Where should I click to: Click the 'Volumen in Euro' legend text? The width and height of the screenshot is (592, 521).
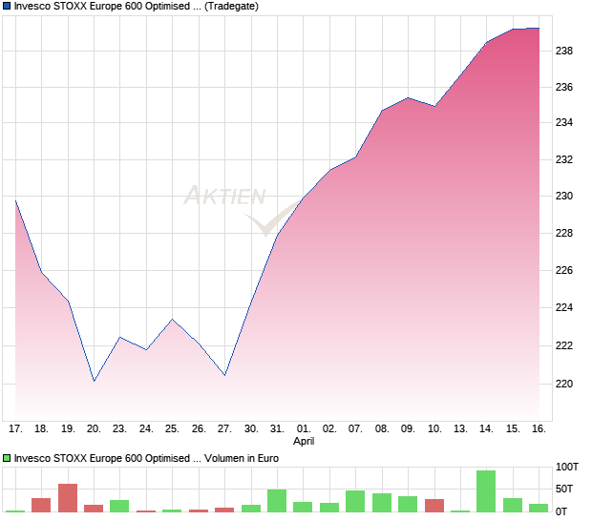click(x=242, y=458)
